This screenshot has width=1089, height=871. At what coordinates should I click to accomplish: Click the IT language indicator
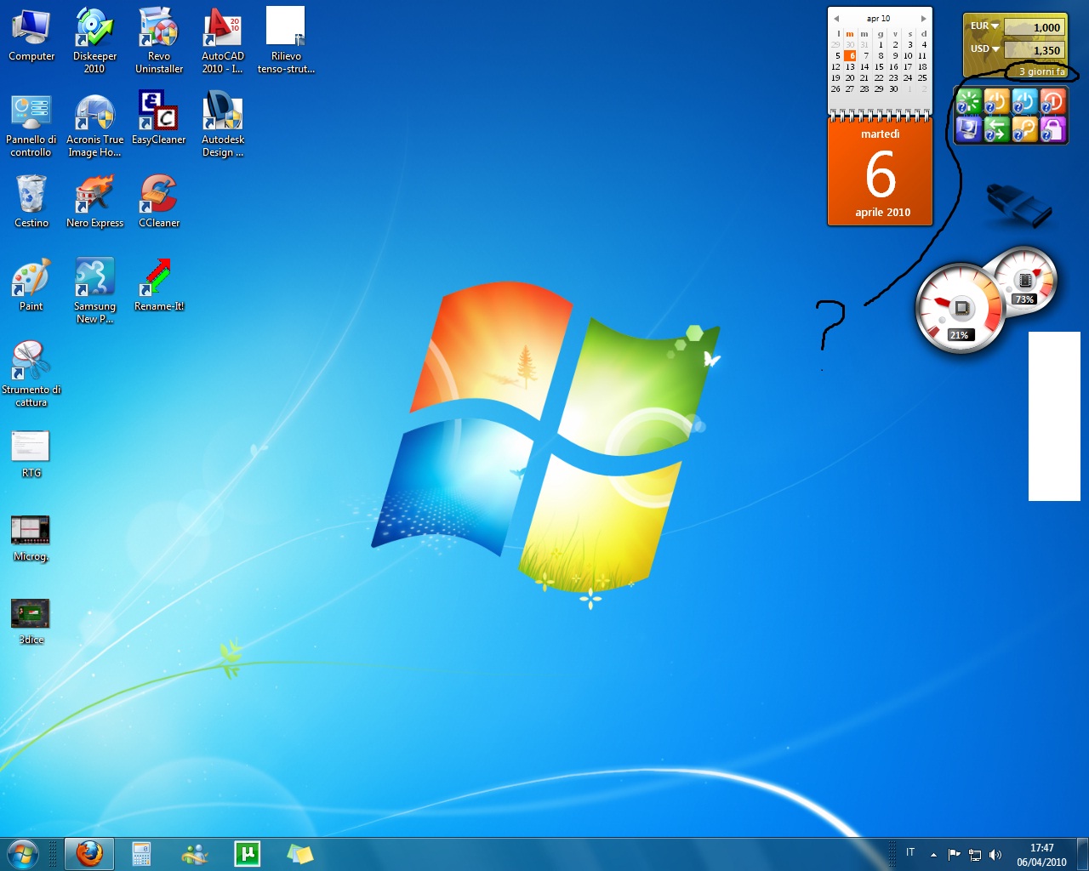[x=910, y=853]
